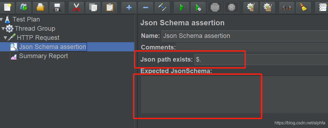Select HTTP Request sampler

[x=38, y=38]
